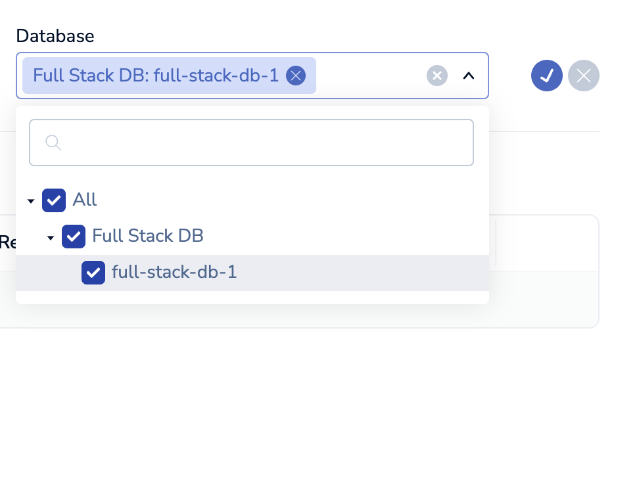Remove the full-stack-db-1 chip via its X

[x=296, y=76]
